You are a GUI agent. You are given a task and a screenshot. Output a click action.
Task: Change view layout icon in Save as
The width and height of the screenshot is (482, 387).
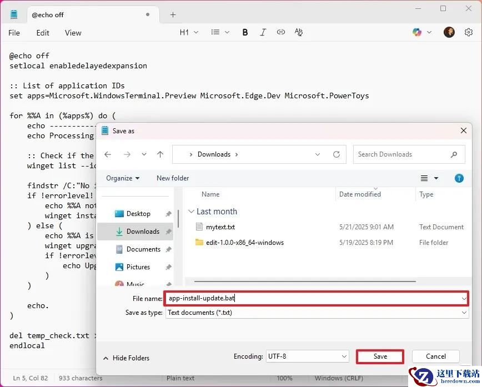pos(424,178)
